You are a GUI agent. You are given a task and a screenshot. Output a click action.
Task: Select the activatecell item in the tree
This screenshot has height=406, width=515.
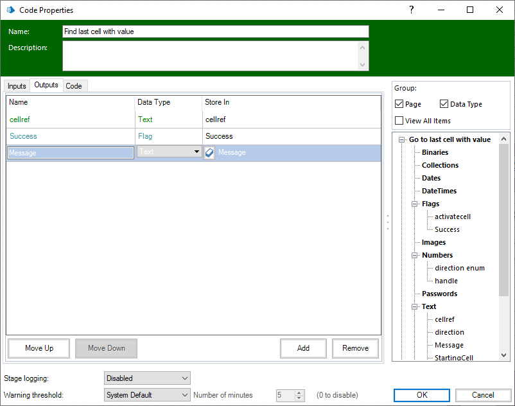click(452, 216)
